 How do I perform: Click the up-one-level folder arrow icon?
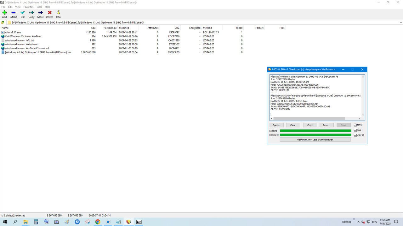3,22
